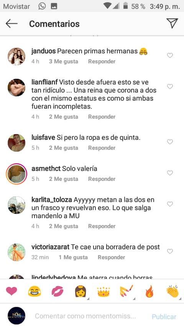Like the victoriazarat comment with the heart
Screen dimensions: 184x328
click(x=170, y=251)
